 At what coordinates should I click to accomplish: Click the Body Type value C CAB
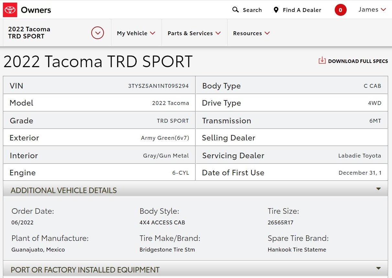(x=372, y=86)
